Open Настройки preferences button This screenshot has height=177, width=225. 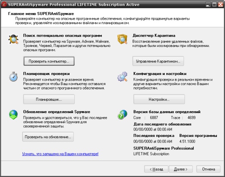click(x=159, y=99)
